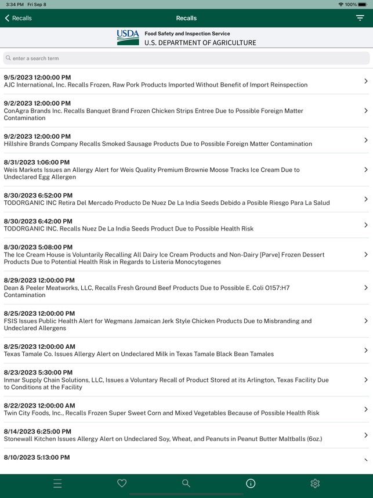This screenshot has height=498, width=373.
Task: Tap the battery indicator at full charge
Action: pos(363,5)
